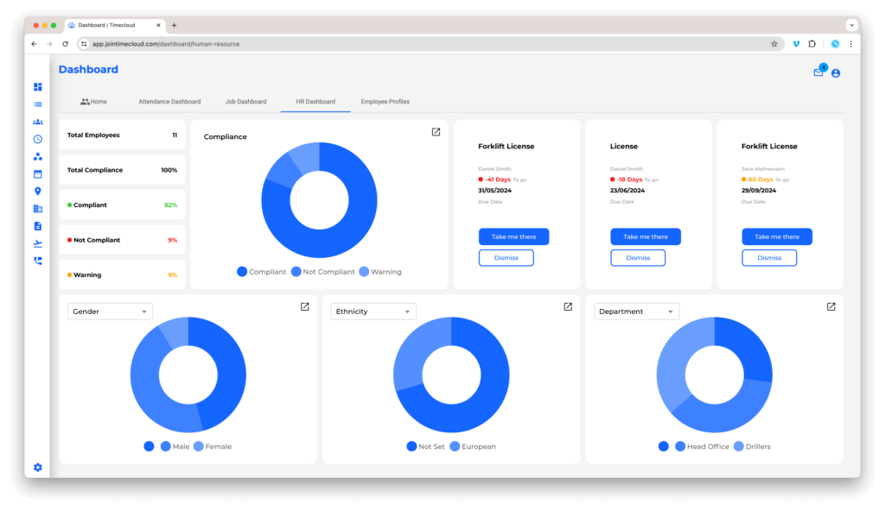Viewport: 885px width, 510px height.
Task: Expand the Compliance chart with open icon
Action: pos(436,132)
